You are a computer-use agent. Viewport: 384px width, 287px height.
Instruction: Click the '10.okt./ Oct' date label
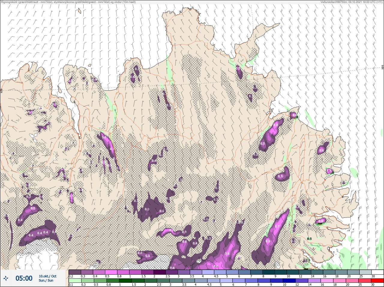48,276
